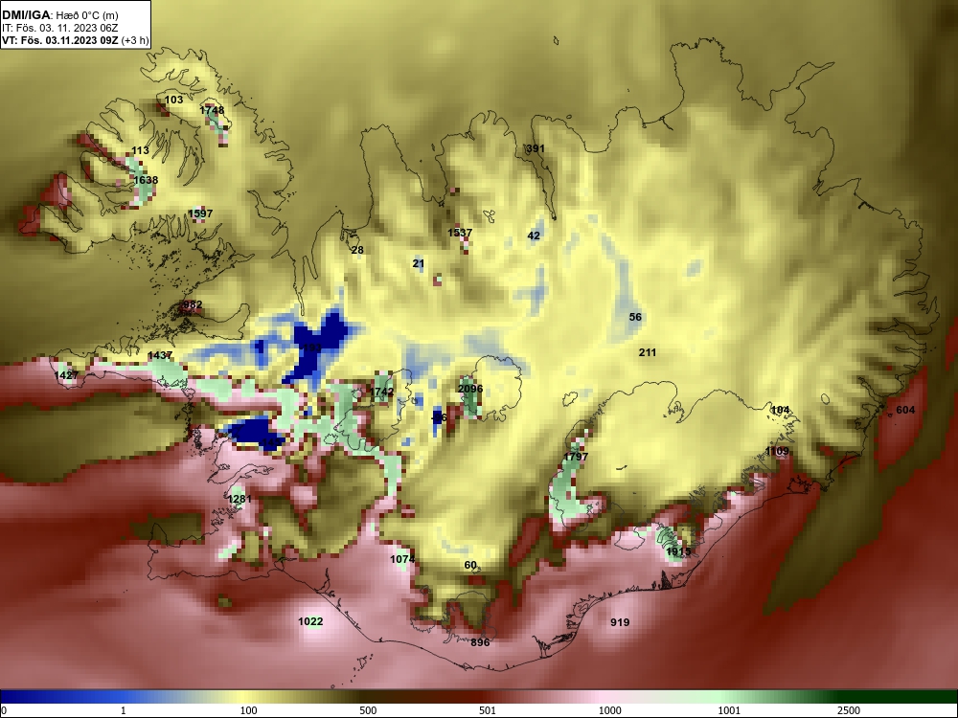Click the legend label 501
The height and width of the screenshot is (718, 958).
click(x=487, y=710)
